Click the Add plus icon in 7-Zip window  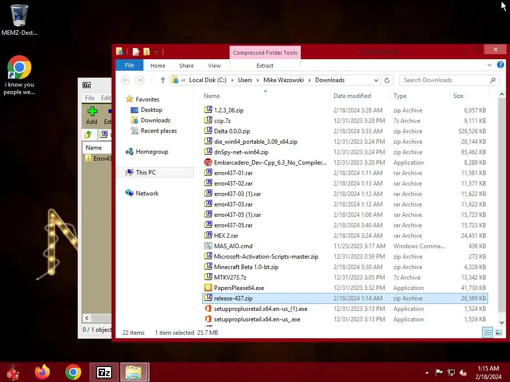pyautogui.click(x=92, y=111)
